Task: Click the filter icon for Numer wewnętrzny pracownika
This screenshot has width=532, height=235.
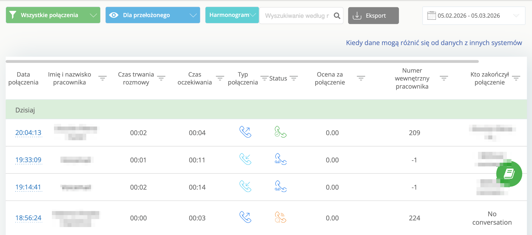Action: (444, 78)
